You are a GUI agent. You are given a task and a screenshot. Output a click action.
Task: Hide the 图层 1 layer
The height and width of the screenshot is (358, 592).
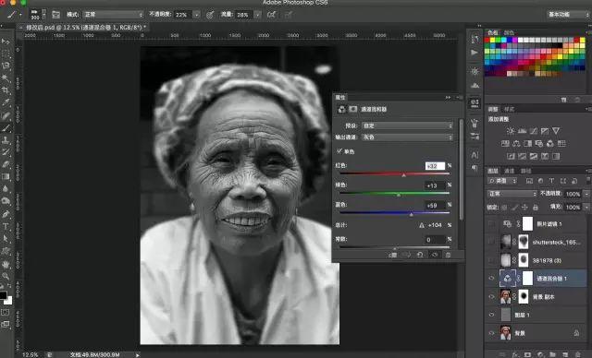(x=491, y=315)
